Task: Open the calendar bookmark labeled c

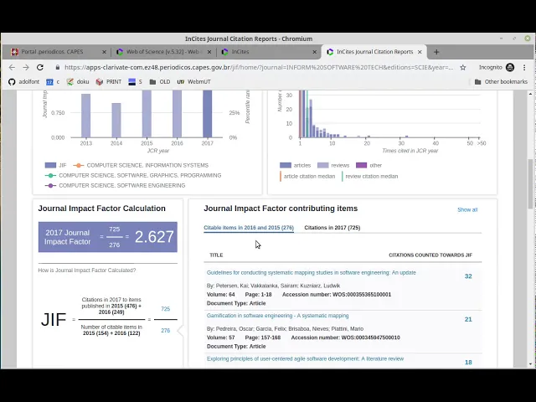Action: tap(53, 82)
